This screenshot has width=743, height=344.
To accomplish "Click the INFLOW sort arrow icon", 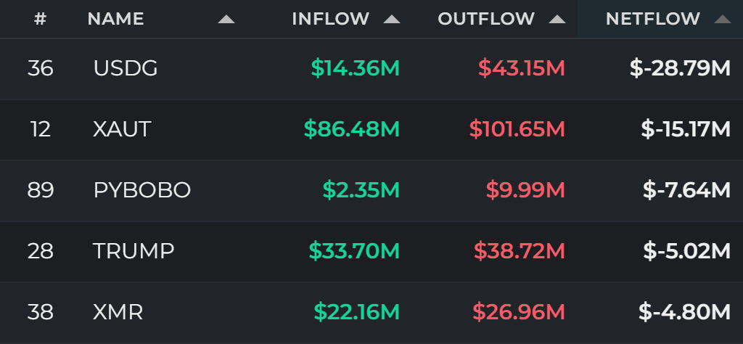I will point(392,20).
